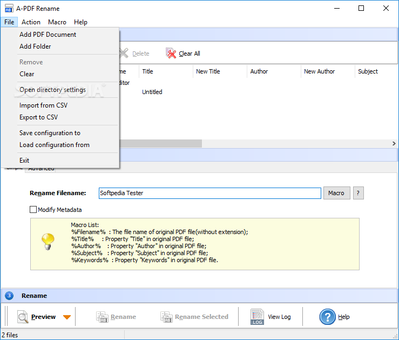Open the Help menu in menu bar
Image resolution: width=399 pixels, height=340 pixels.
click(80, 22)
